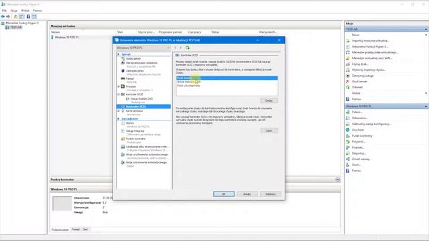Click the up-one-level folder toolbar icon
Viewport: 429px width, 241px height.
point(15,16)
